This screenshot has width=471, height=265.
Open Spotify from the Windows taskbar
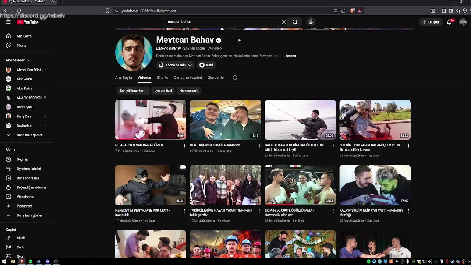pyautogui.click(x=30, y=261)
